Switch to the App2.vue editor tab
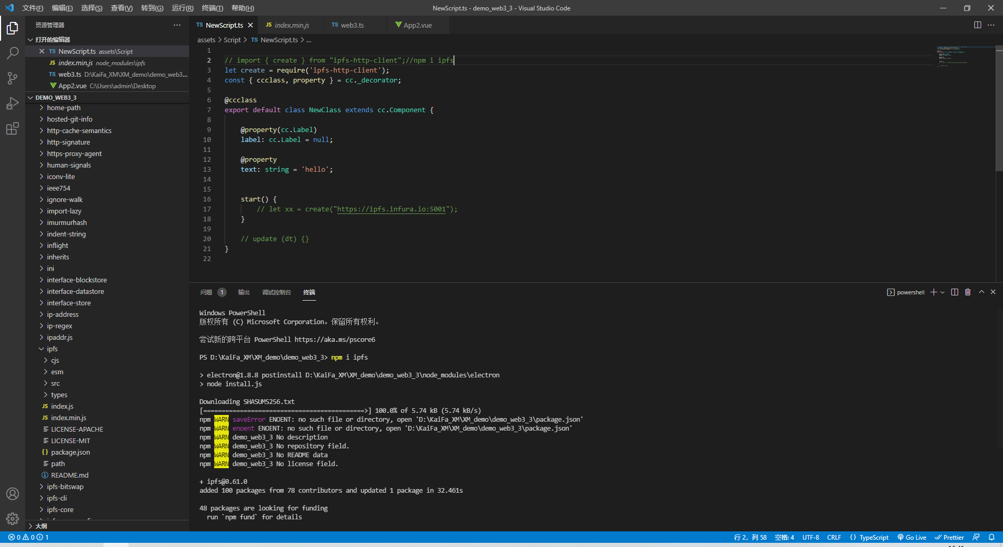1003x547 pixels. click(417, 25)
